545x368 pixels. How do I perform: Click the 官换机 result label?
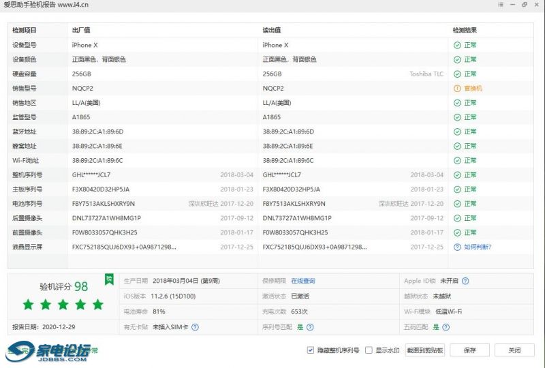(473, 89)
